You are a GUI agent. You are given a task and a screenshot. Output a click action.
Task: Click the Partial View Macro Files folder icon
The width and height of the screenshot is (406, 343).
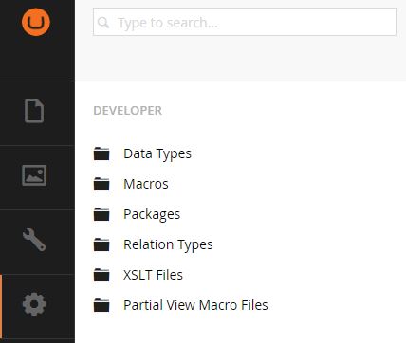pos(101,305)
